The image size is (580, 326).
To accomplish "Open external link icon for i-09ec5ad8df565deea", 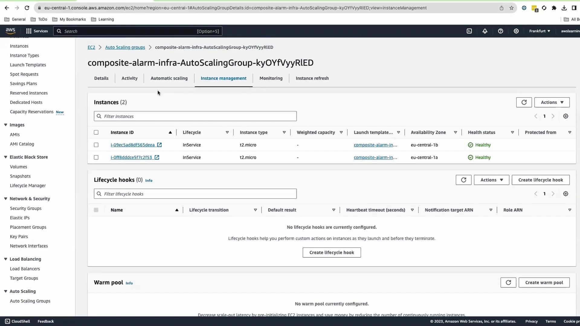I will [x=159, y=145].
